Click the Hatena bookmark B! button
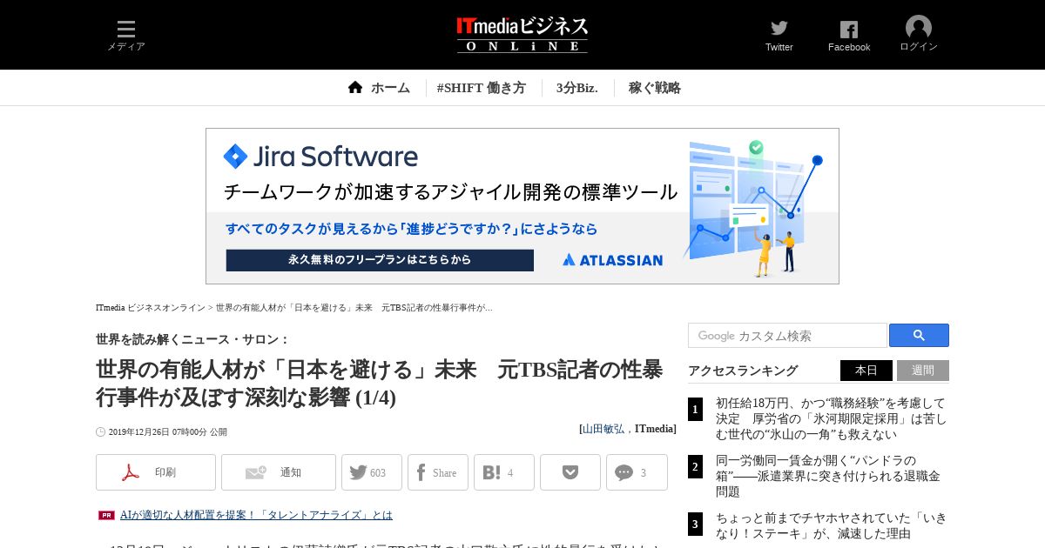Screen dimensions: 1045x548 [504, 472]
